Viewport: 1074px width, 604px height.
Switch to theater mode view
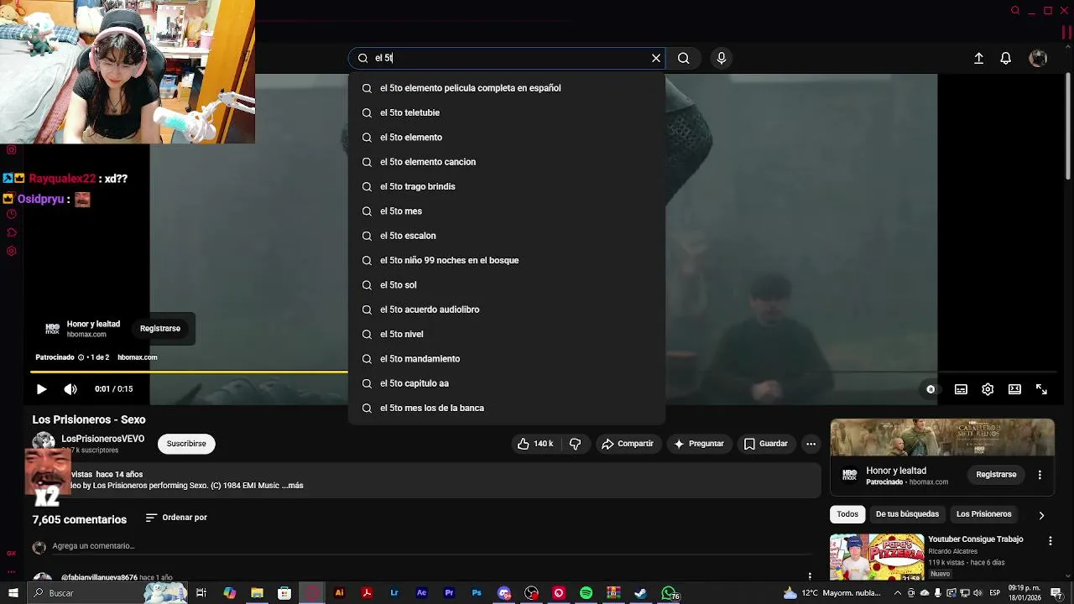click(1014, 389)
